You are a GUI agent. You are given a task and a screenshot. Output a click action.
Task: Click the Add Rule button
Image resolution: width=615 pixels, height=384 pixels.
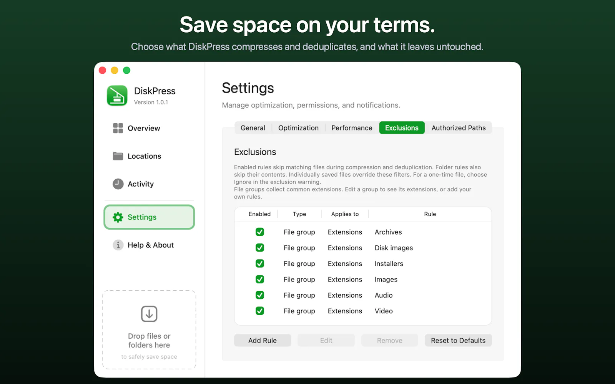263,340
